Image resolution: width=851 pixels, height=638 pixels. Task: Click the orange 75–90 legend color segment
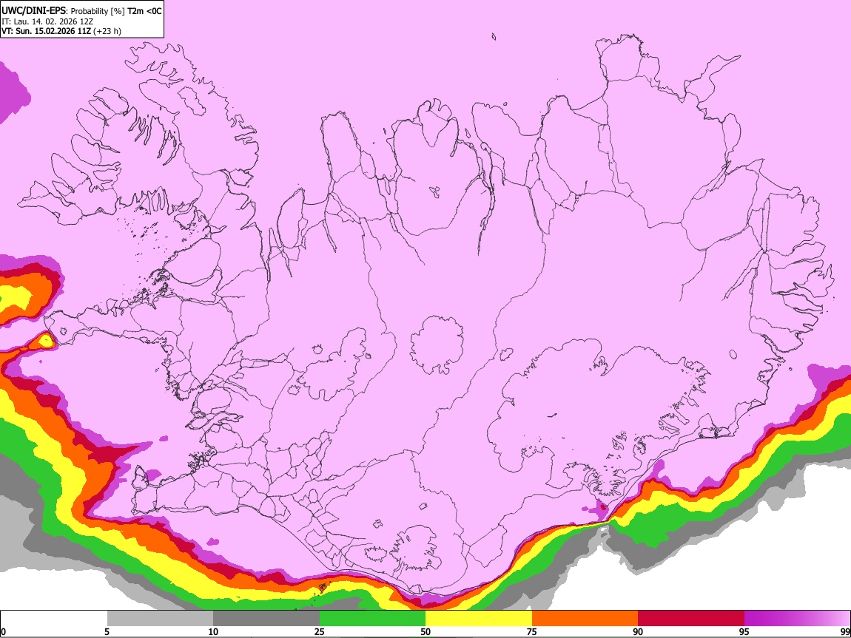(x=585, y=618)
